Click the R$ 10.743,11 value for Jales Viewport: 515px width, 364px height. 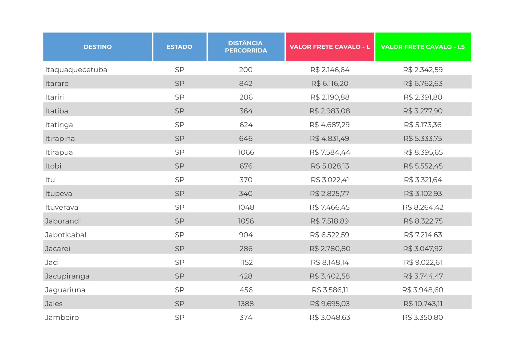(x=423, y=304)
